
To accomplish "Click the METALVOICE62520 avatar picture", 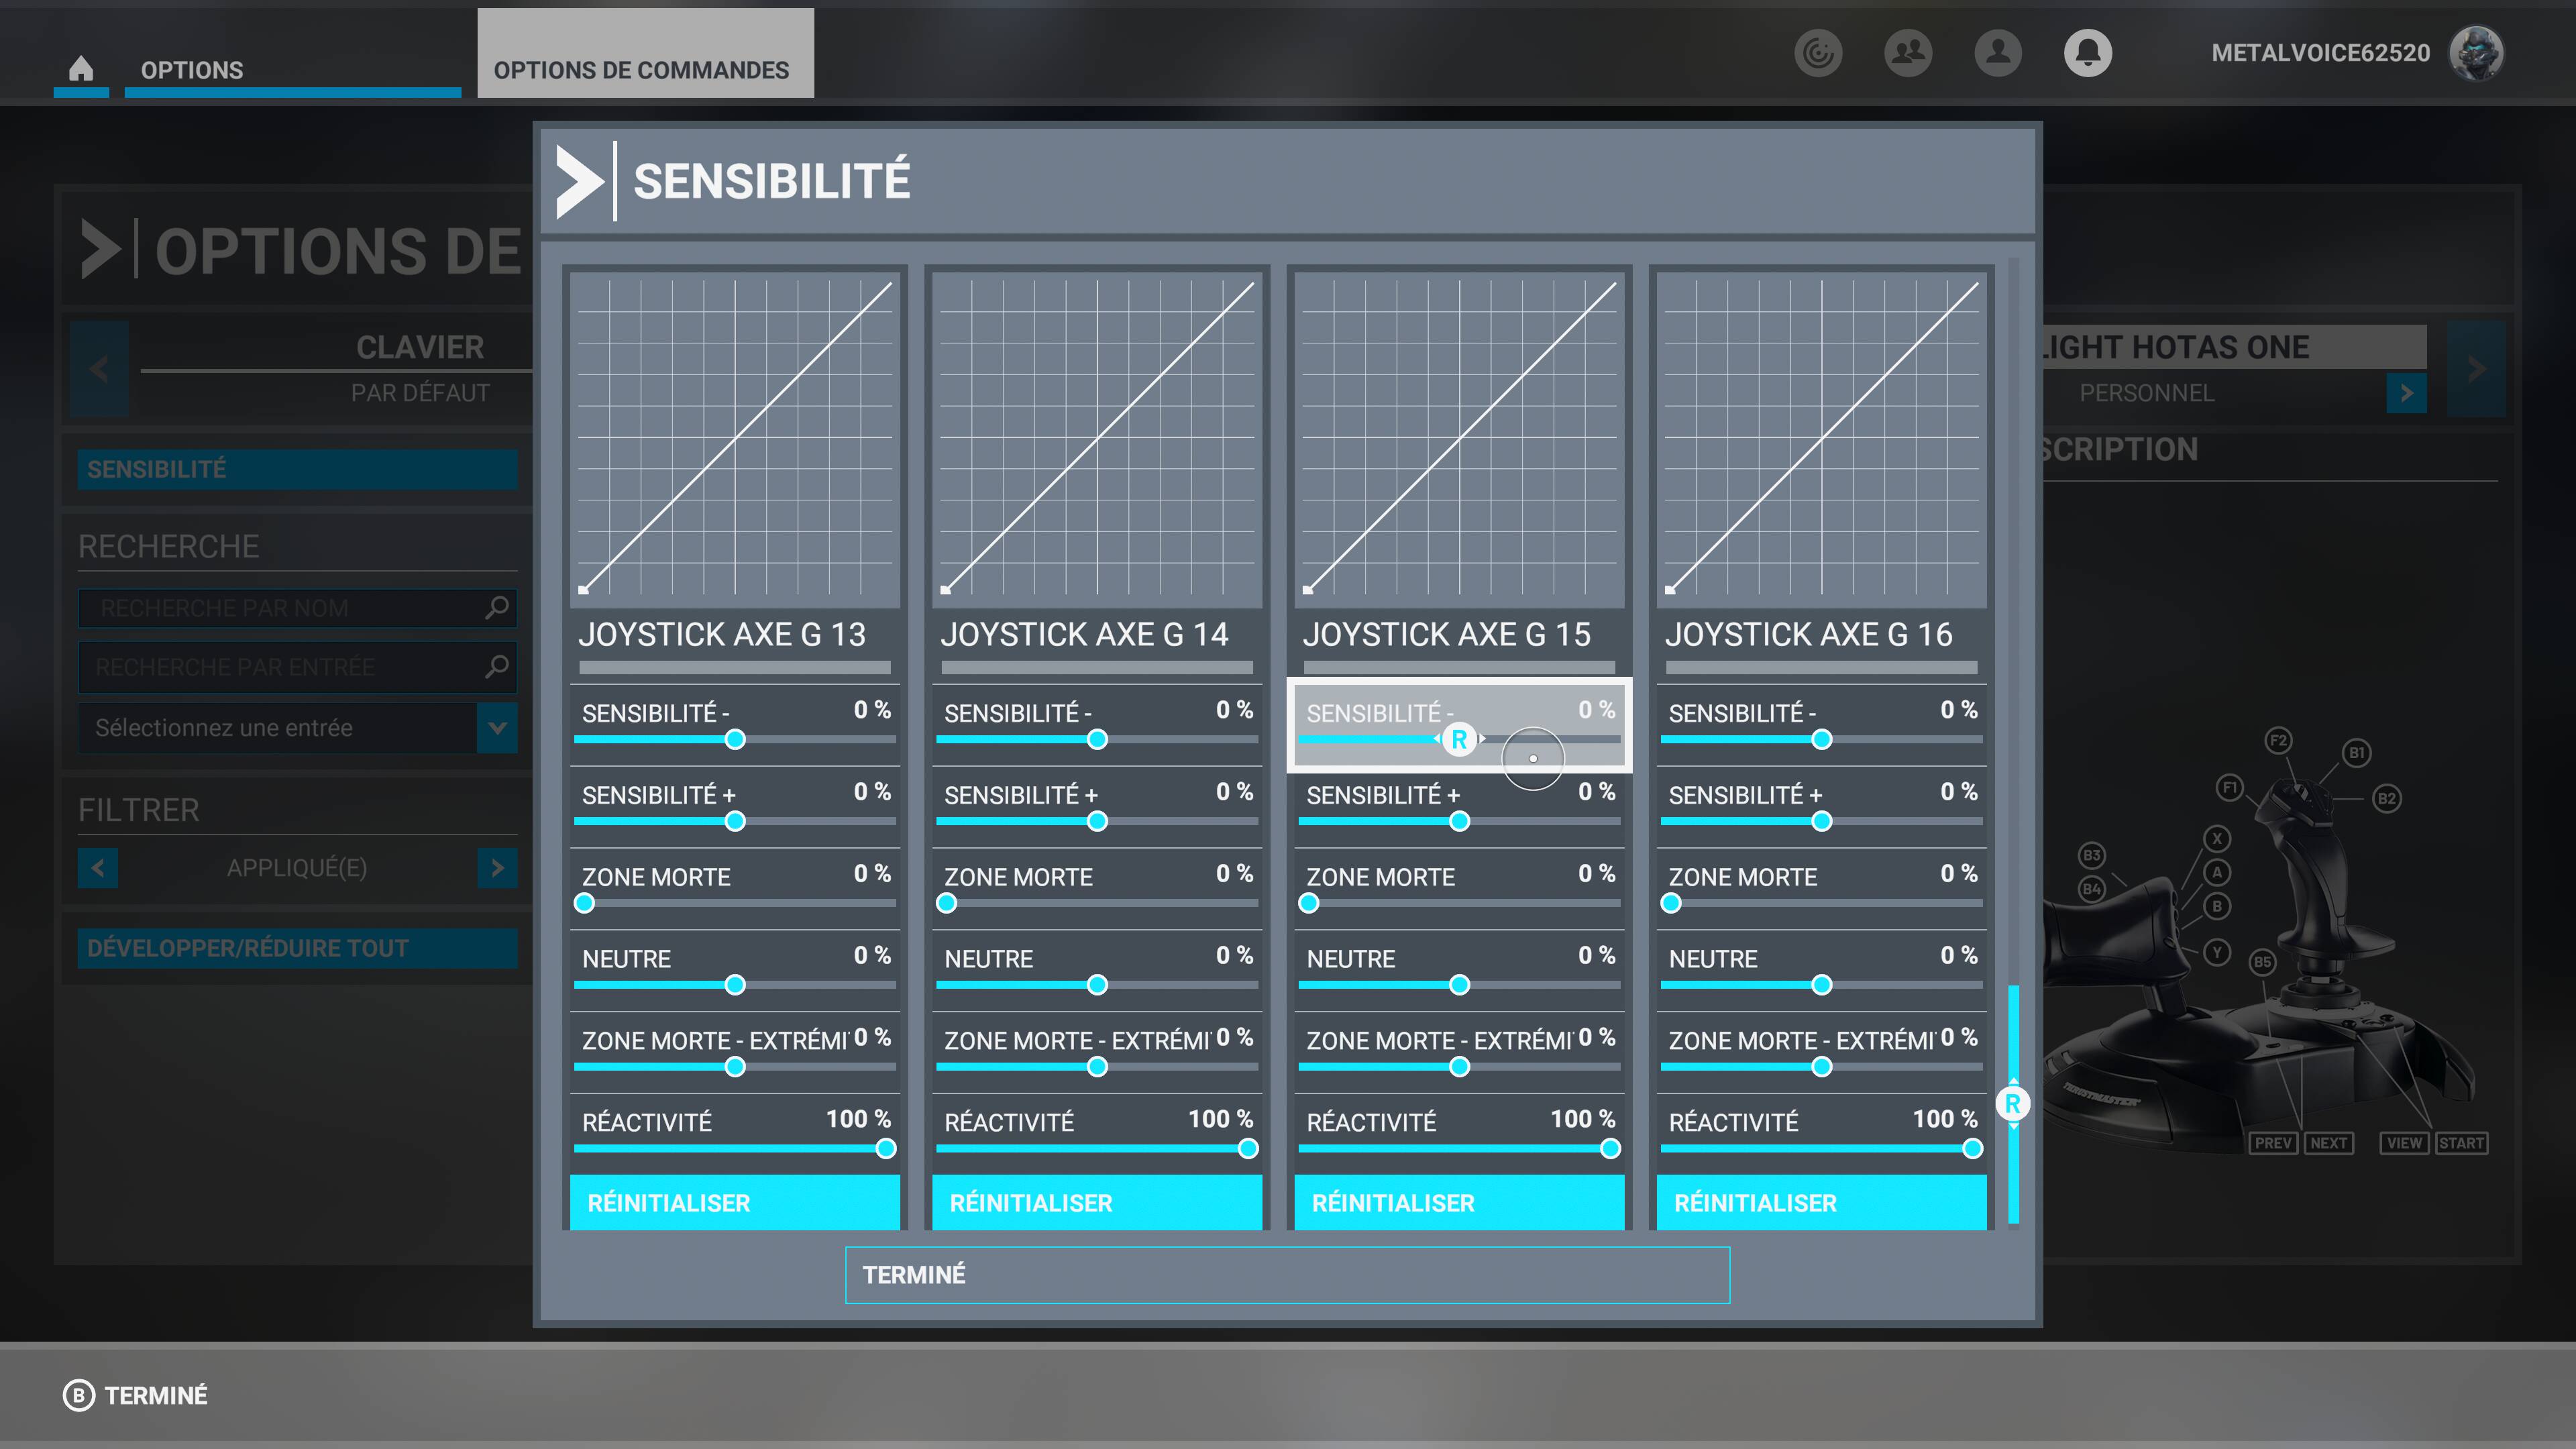I will (x=2475, y=53).
